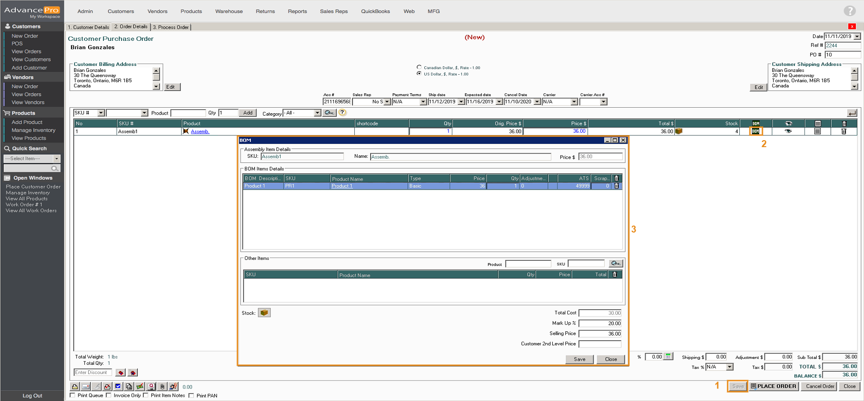The height and width of the screenshot is (401, 864).
Task: Open the Payment Terms dropdown
Action: [422, 102]
